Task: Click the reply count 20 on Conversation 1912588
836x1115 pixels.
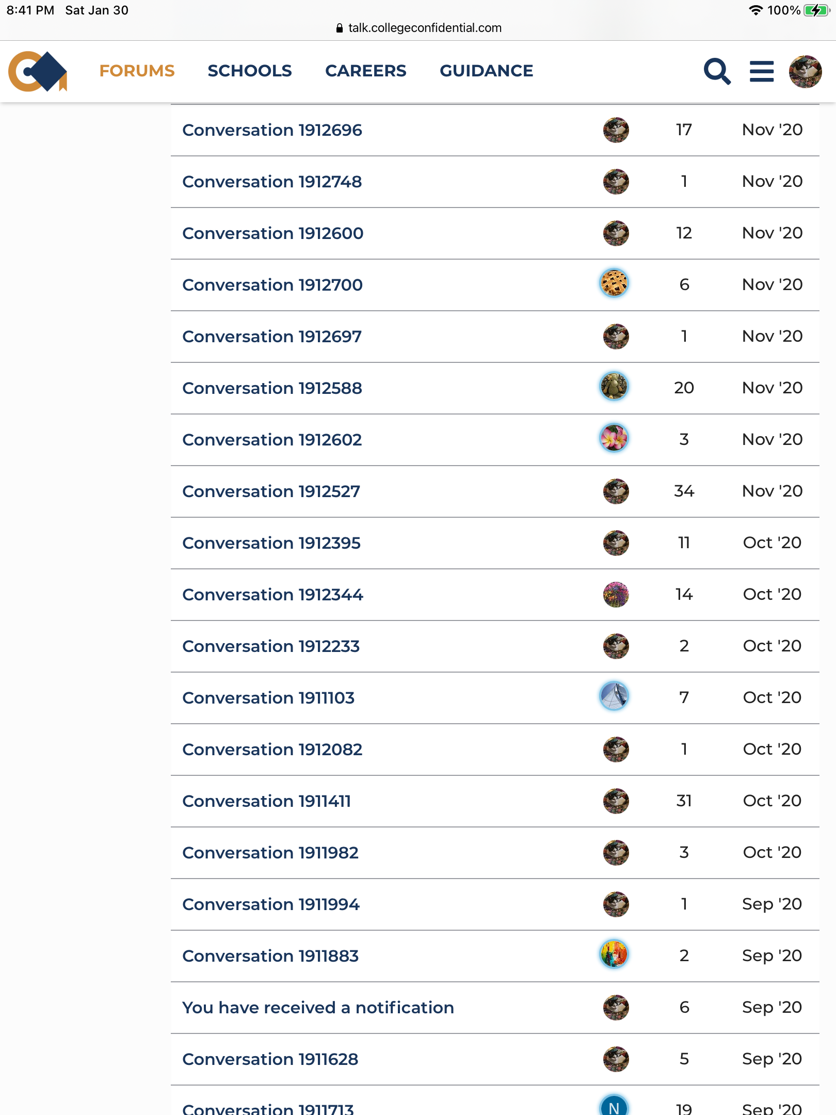Action: click(684, 388)
